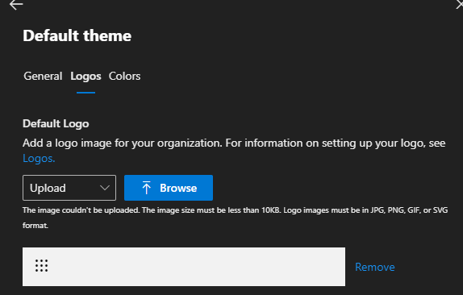This screenshot has height=295, width=463.
Task: Click the blue underline under Logos tab
Action: (86, 93)
